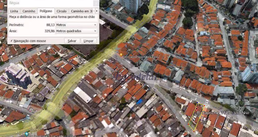Click the Salvar button
Screen dimensions: 258x137
click(72, 41)
